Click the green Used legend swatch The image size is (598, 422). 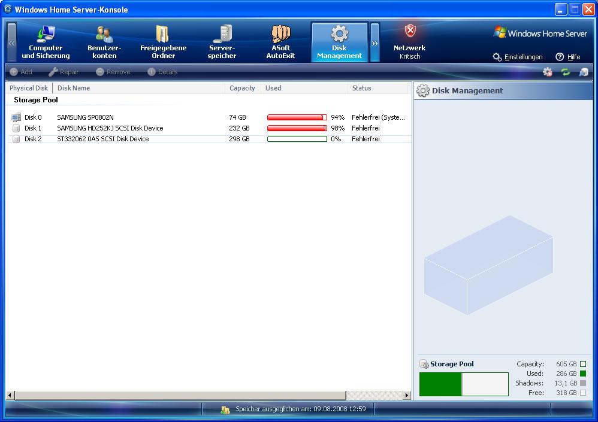(x=583, y=374)
